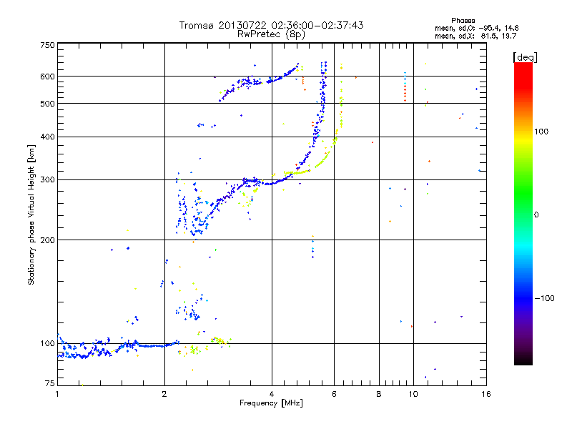Click the y-axis tick label '75'

tap(50, 383)
